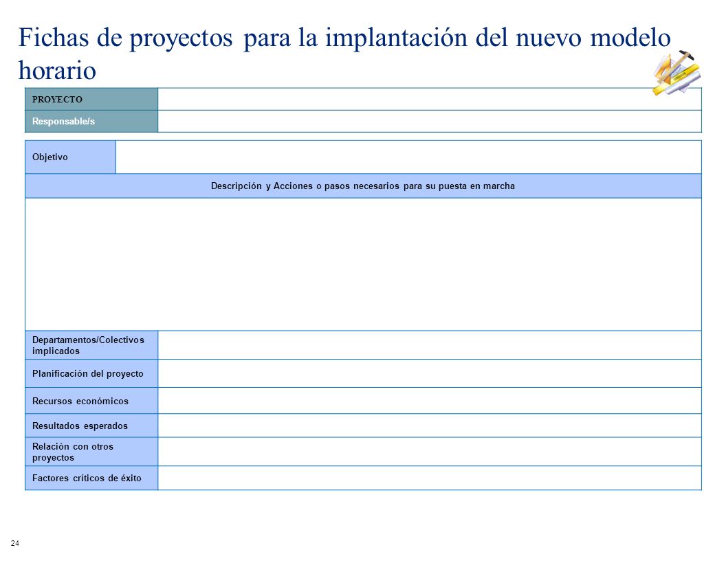This screenshot has width=726, height=561.
Task: Select the slide title text 'Fichas de proyectos'
Action: coord(126,38)
